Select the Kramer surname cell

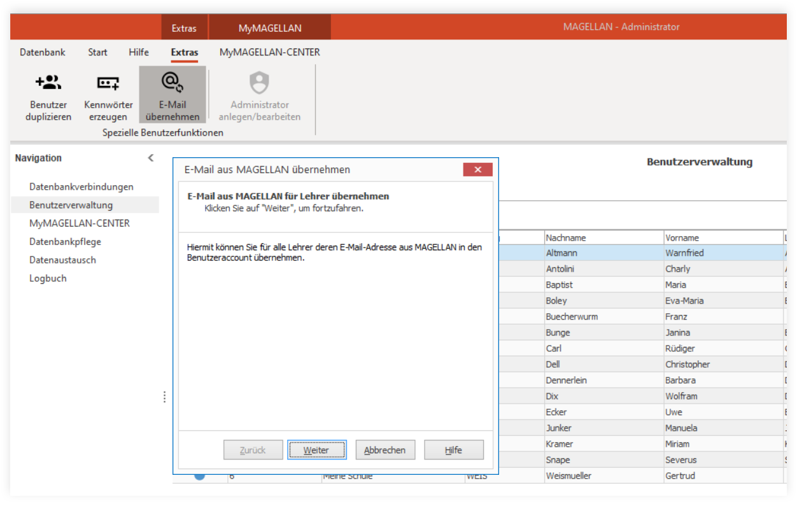point(603,444)
